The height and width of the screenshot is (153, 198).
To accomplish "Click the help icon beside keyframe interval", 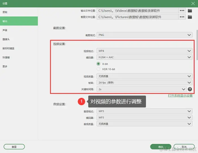I will 190,89.
